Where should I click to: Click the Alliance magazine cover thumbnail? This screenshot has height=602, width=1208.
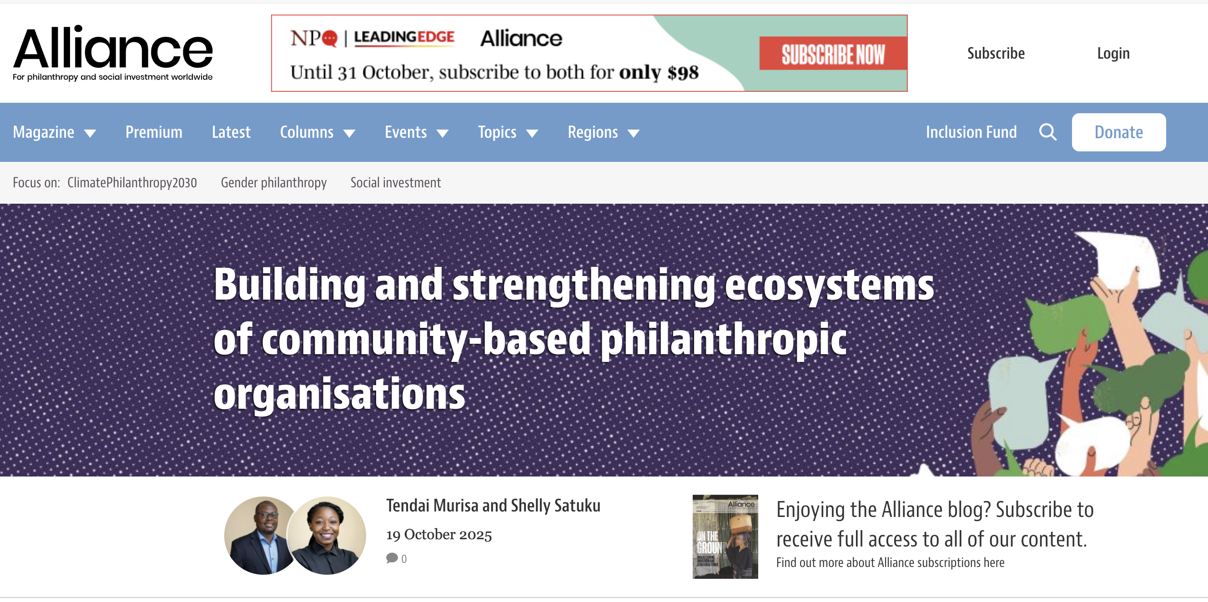(x=725, y=537)
